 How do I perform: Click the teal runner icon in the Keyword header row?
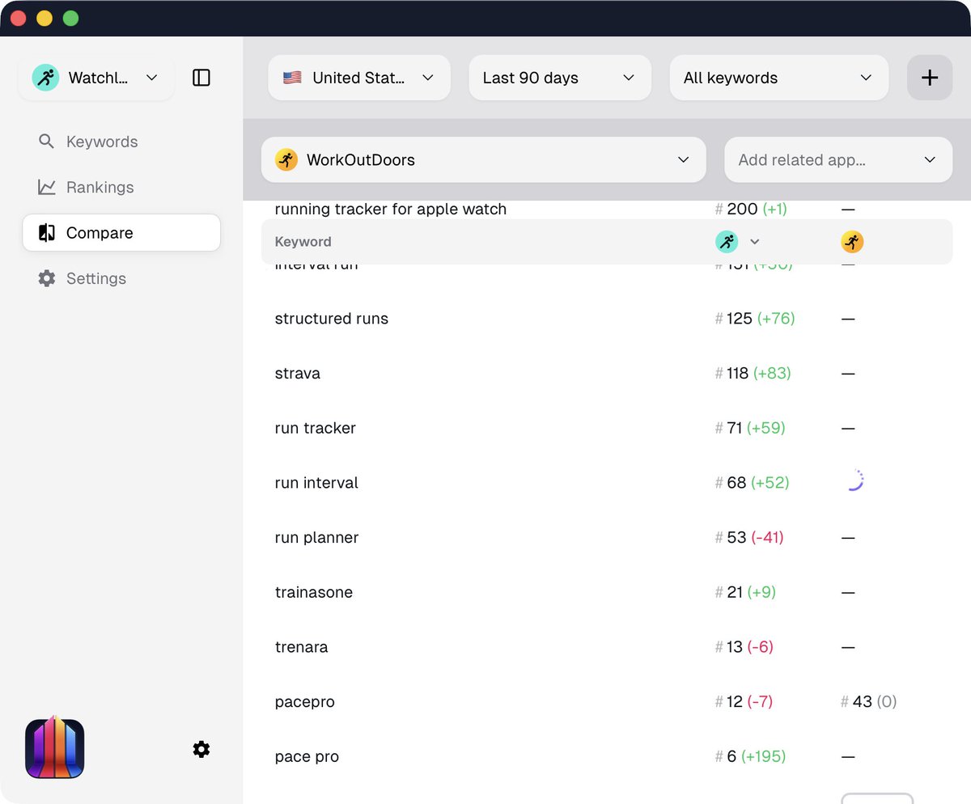[727, 241]
